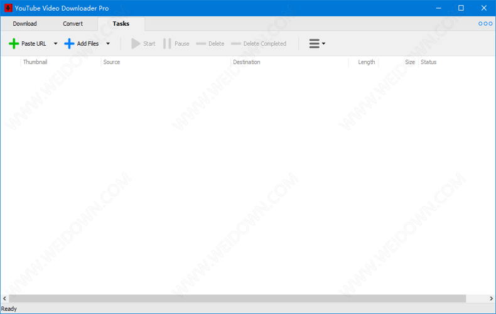The height and width of the screenshot is (314, 496).
Task: Close the YouTube Video Downloader Pro window
Action: point(484,8)
